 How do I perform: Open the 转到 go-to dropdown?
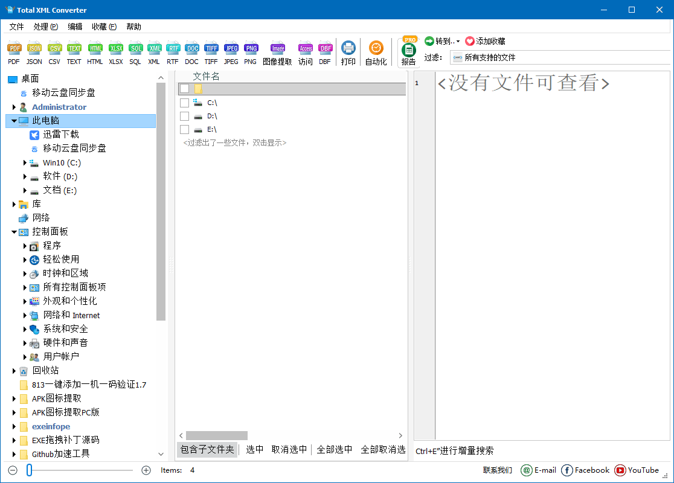442,41
